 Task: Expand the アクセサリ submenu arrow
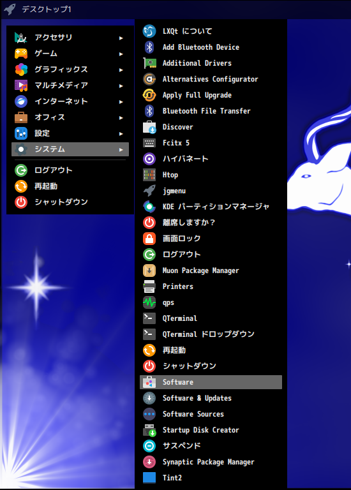pos(121,38)
